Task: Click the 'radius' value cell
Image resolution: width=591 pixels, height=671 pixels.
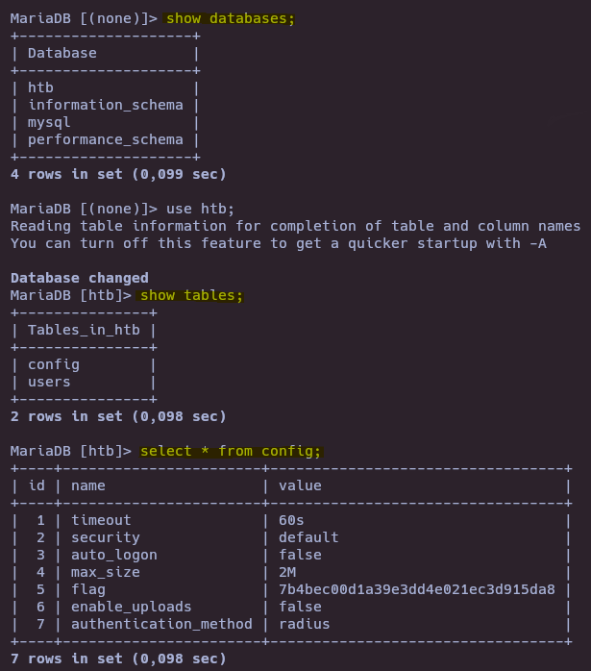Action: point(305,624)
